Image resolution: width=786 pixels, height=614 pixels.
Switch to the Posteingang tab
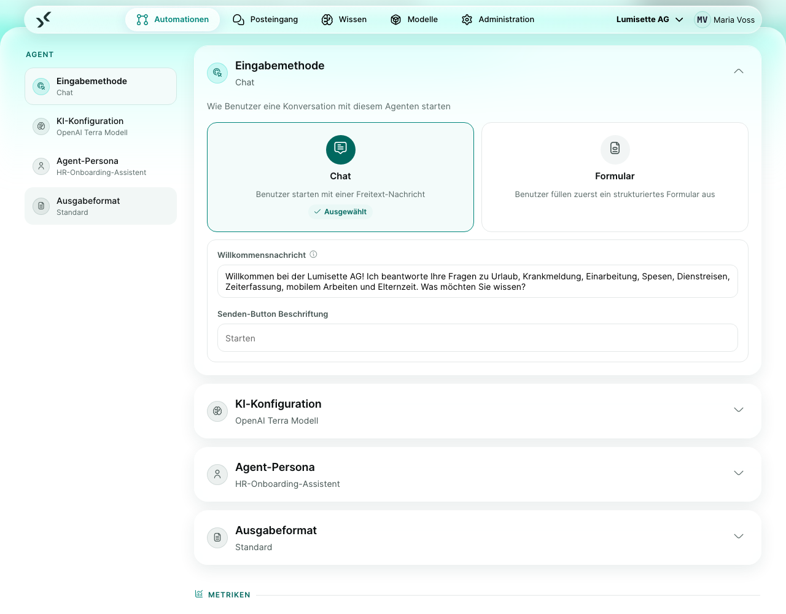click(x=265, y=20)
